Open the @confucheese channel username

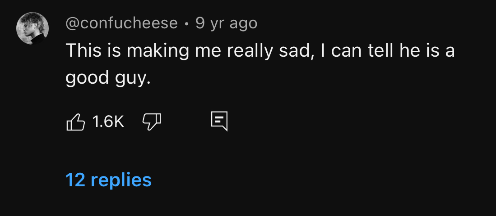[x=122, y=23]
